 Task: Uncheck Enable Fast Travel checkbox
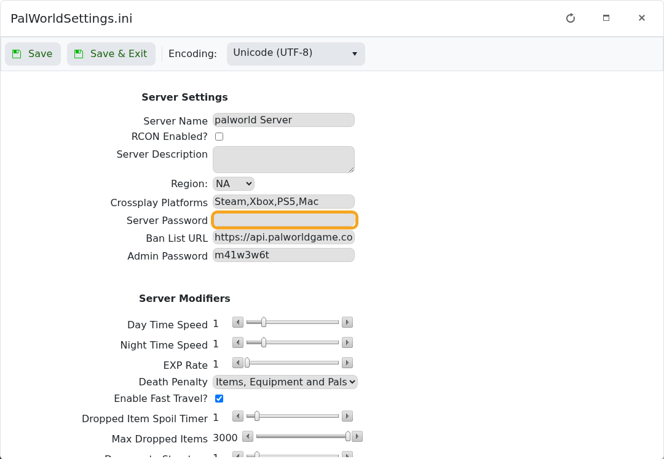coord(219,399)
